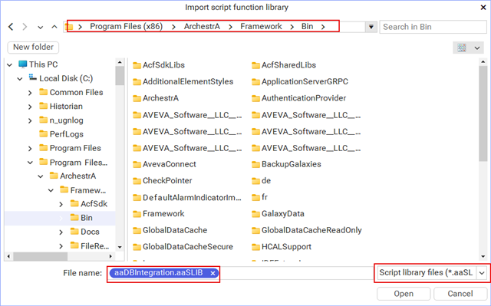Focus the Search in Bin field

pos(433,27)
